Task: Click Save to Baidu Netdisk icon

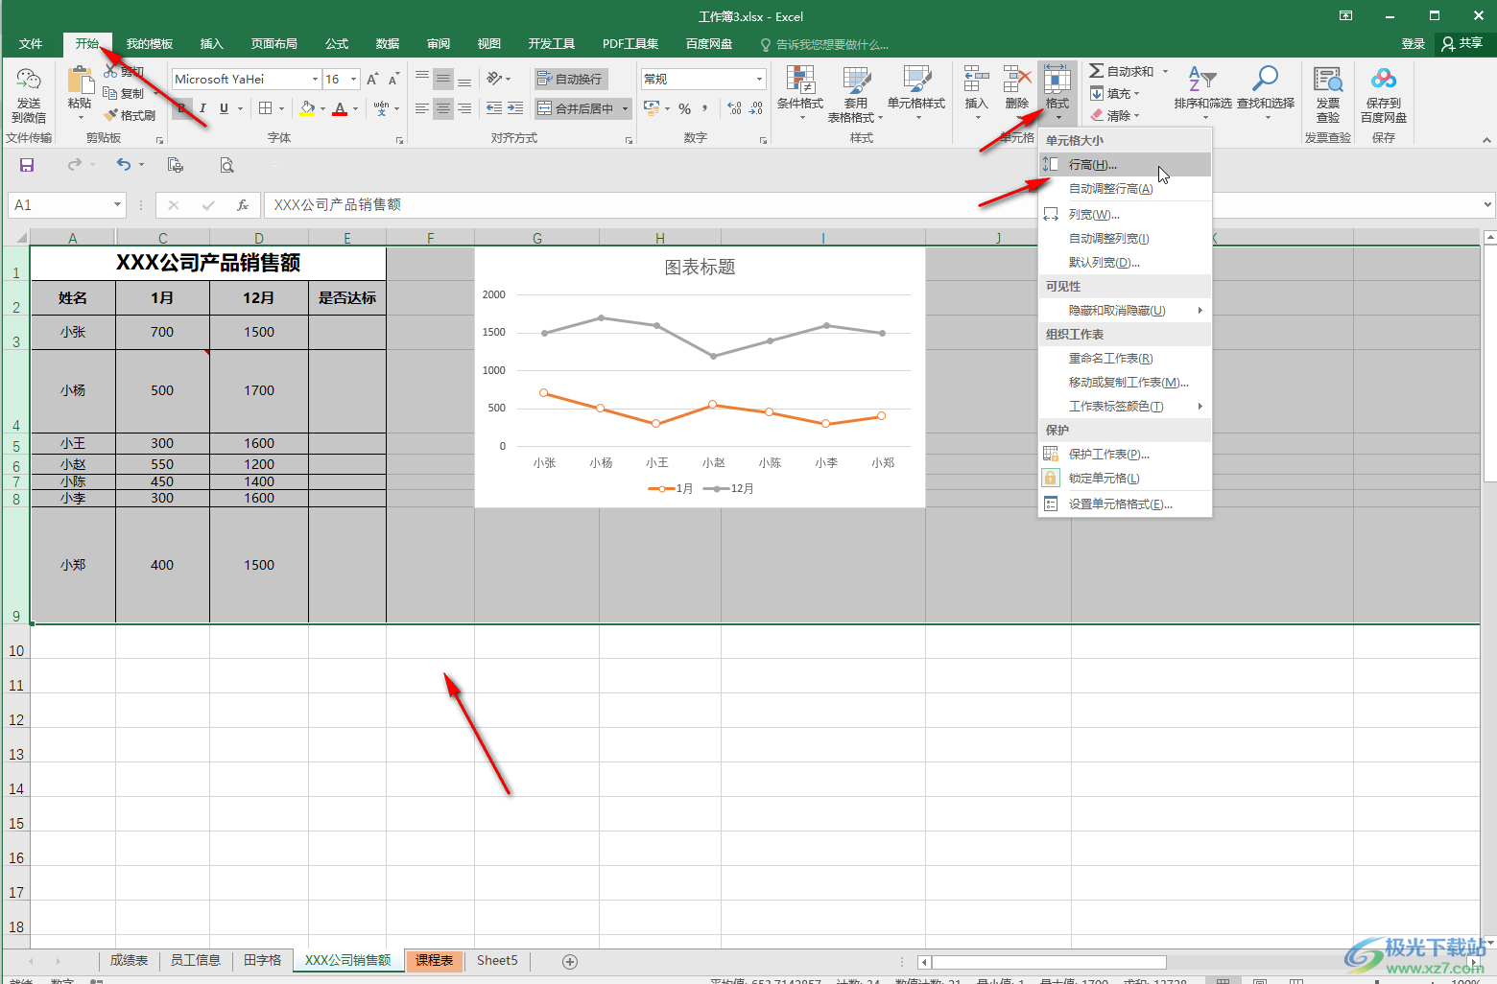Action: click(x=1383, y=86)
